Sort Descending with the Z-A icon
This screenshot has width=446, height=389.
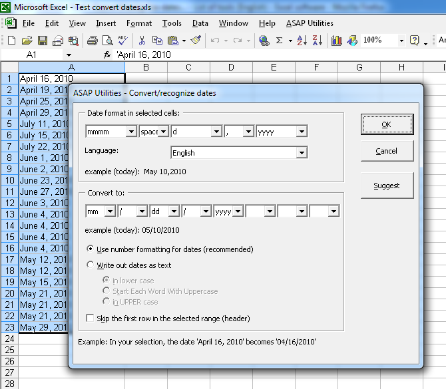pos(317,41)
